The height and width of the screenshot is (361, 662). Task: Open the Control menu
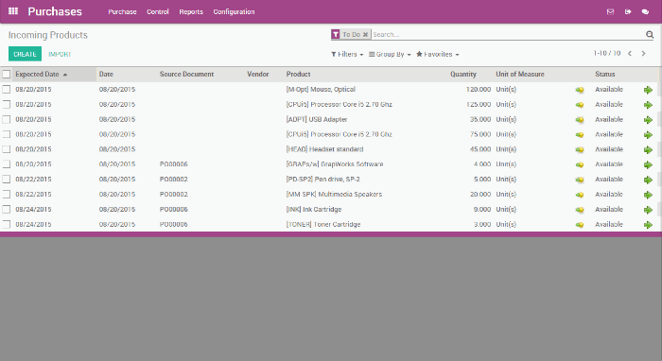coord(158,11)
